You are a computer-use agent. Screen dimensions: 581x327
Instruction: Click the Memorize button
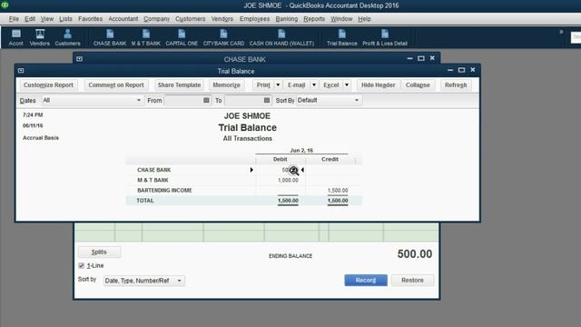[x=226, y=84]
